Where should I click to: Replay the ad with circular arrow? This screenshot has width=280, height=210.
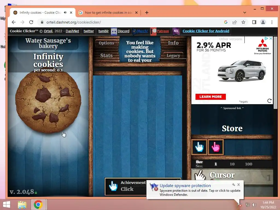pyautogui.click(x=269, y=101)
